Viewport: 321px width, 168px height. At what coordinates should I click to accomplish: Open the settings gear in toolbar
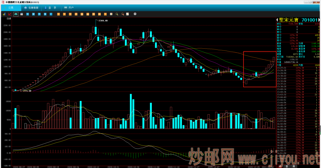(x=135, y=14)
